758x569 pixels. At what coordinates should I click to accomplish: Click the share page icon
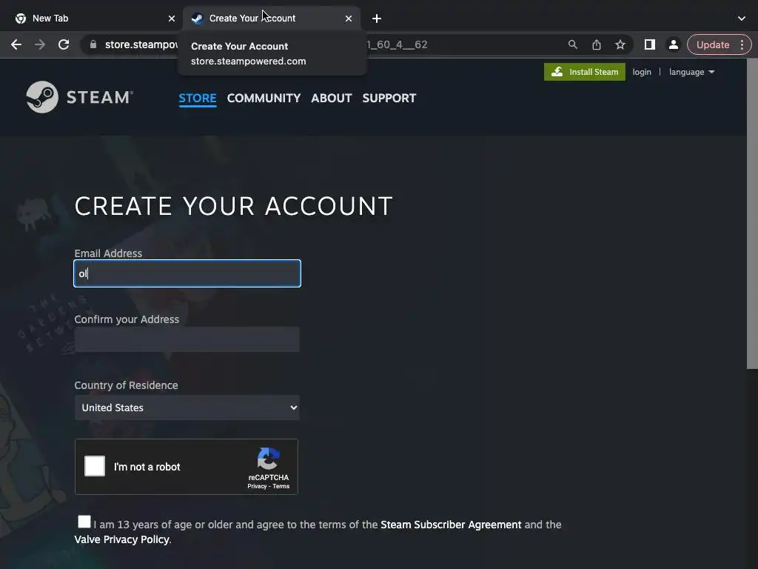click(597, 44)
